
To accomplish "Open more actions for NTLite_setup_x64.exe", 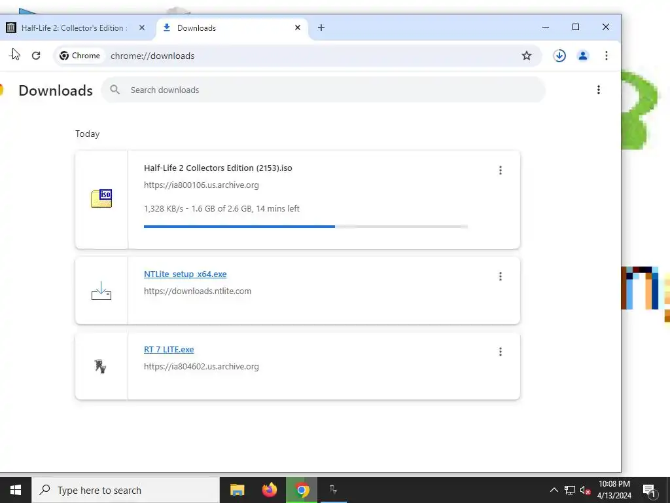I will click(x=501, y=276).
